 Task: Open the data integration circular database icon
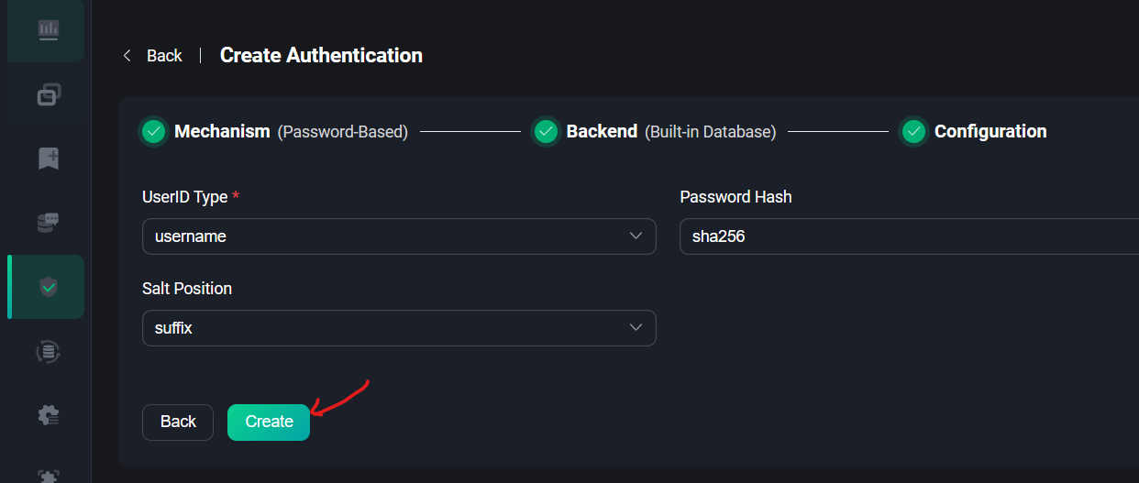(x=49, y=351)
